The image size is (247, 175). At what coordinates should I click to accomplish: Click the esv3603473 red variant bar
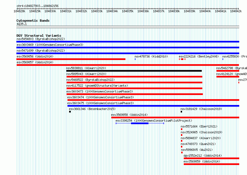point(135,94)
